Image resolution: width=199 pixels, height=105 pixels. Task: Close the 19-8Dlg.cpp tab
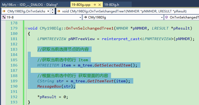pos(100,5)
